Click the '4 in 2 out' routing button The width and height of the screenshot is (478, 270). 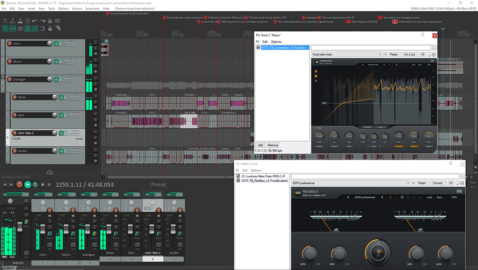coord(409,54)
